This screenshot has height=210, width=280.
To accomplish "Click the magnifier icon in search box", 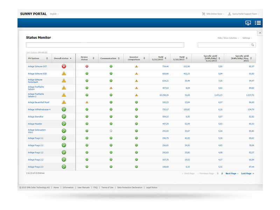I will [x=252, y=45].
